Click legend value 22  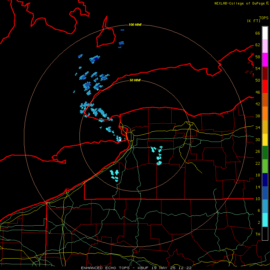tap(258, 163)
